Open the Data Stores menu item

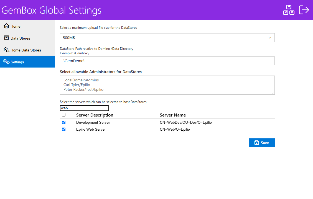tap(20, 38)
